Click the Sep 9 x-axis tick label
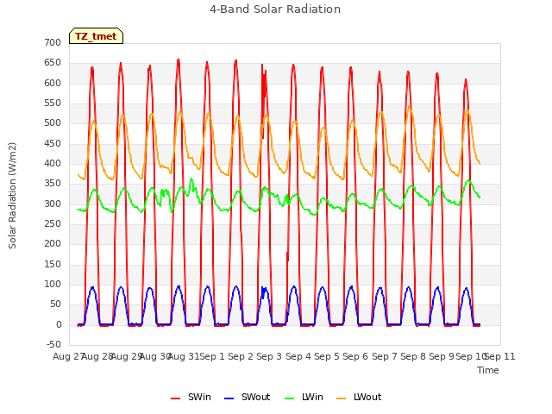552x414 pixels. (x=442, y=356)
